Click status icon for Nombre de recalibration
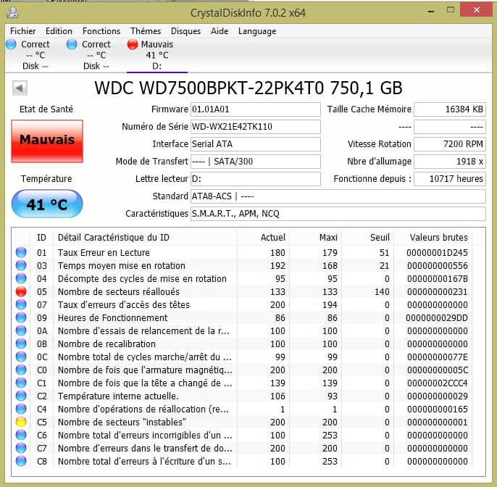This screenshot has height=487, width=497. pyautogui.click(x=21, y=344)
